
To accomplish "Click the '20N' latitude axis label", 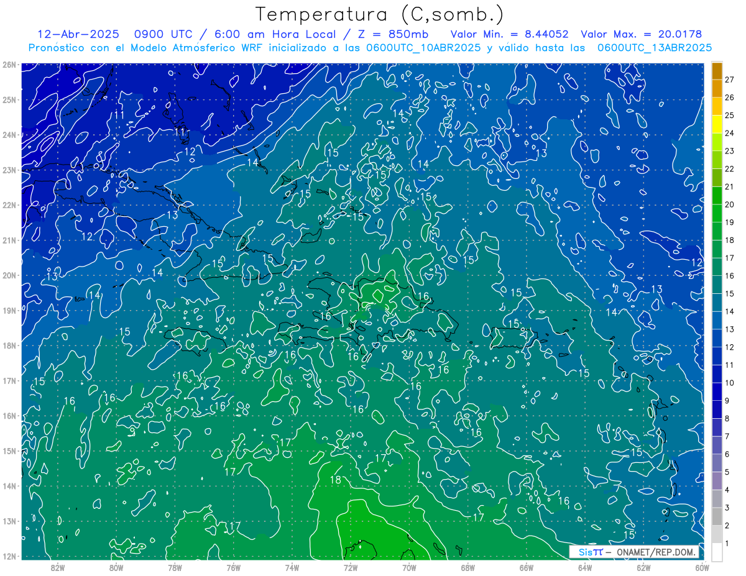I will (x=9, y=275).
